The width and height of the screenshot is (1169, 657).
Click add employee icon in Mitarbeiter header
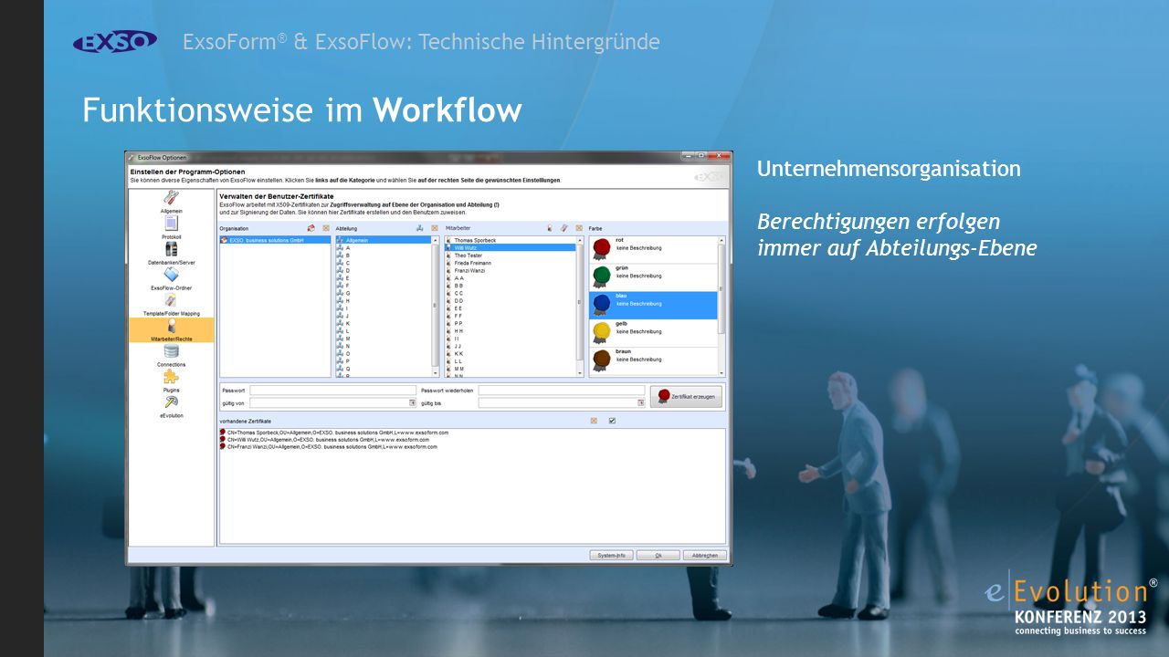pyautogui.click(x=550, y=228)
